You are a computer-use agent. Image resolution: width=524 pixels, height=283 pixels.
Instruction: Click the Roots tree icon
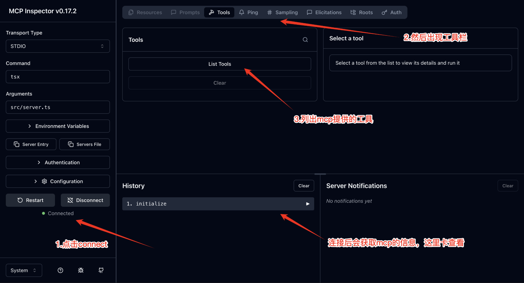click(353, 13)
